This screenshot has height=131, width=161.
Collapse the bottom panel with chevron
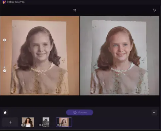(154, 112)
